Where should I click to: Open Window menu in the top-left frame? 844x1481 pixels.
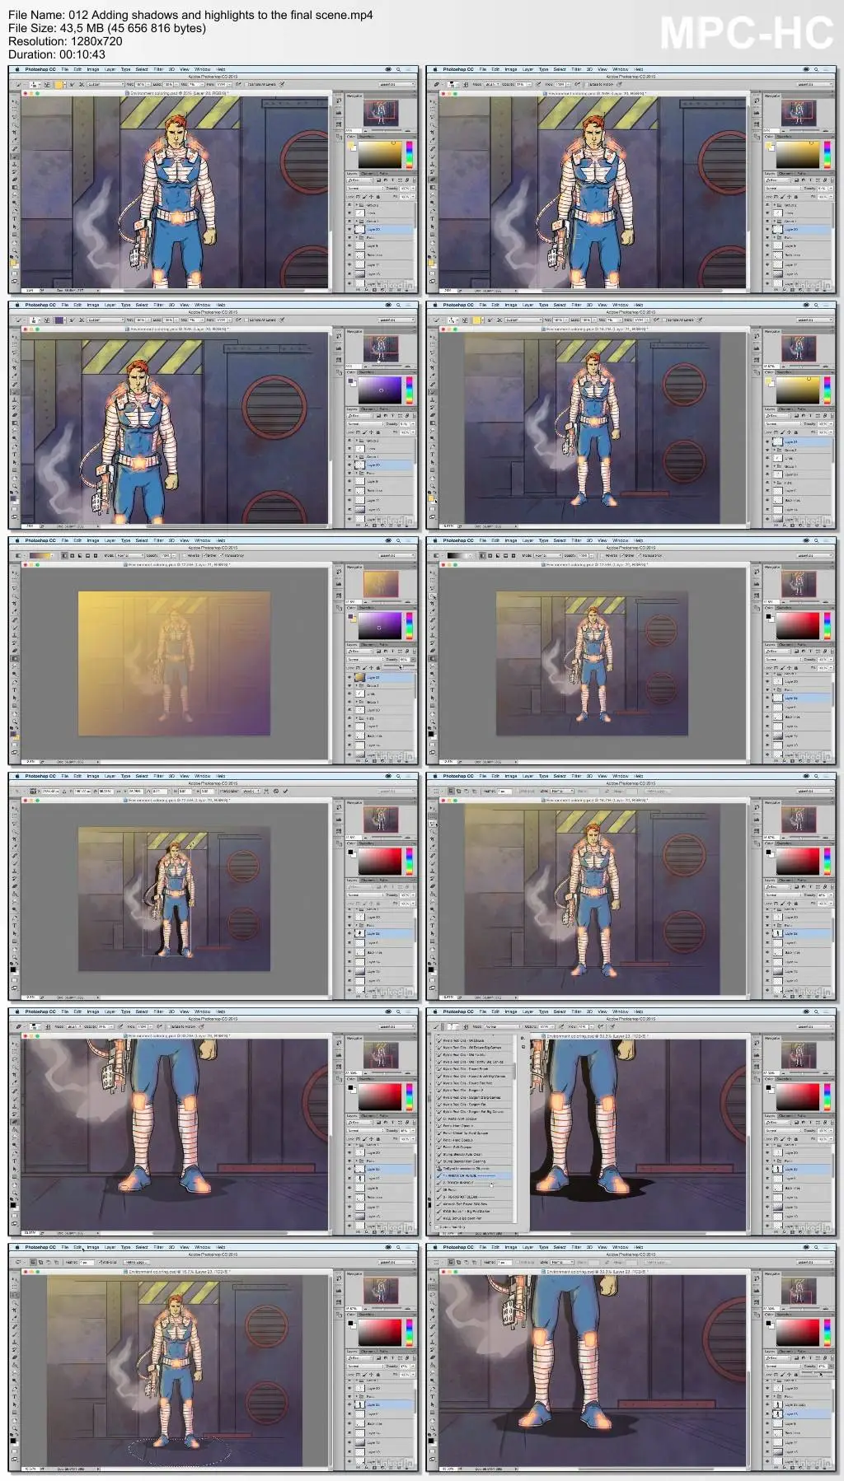tap(203, 69)
